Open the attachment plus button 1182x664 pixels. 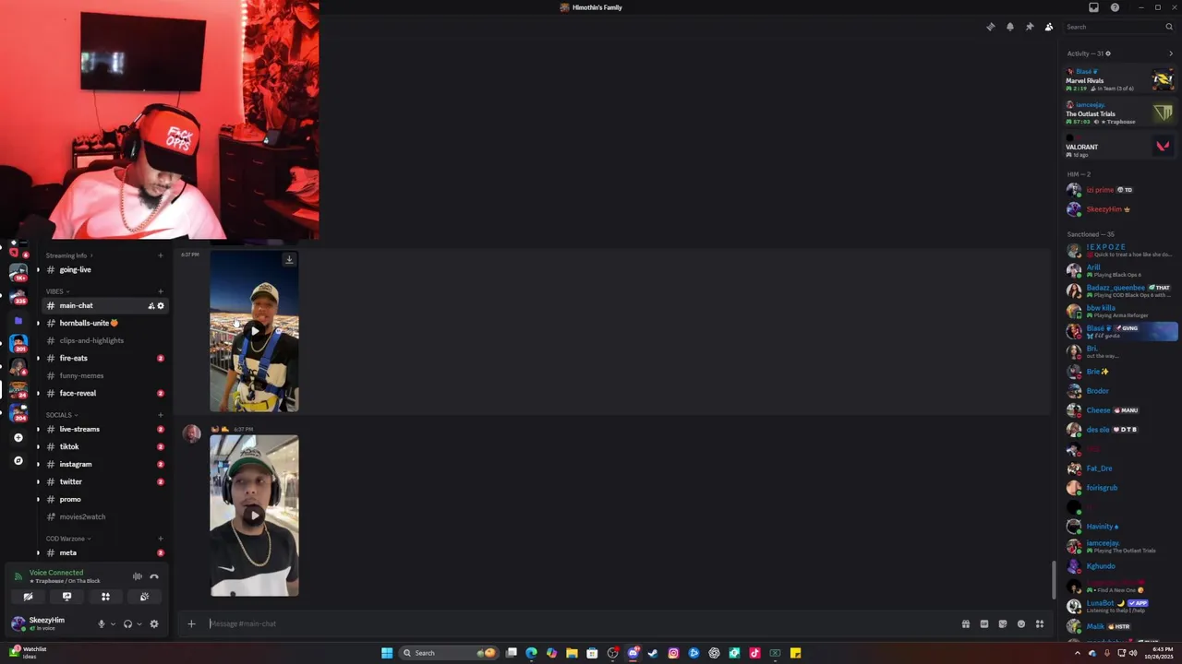(x=191, y=623)
